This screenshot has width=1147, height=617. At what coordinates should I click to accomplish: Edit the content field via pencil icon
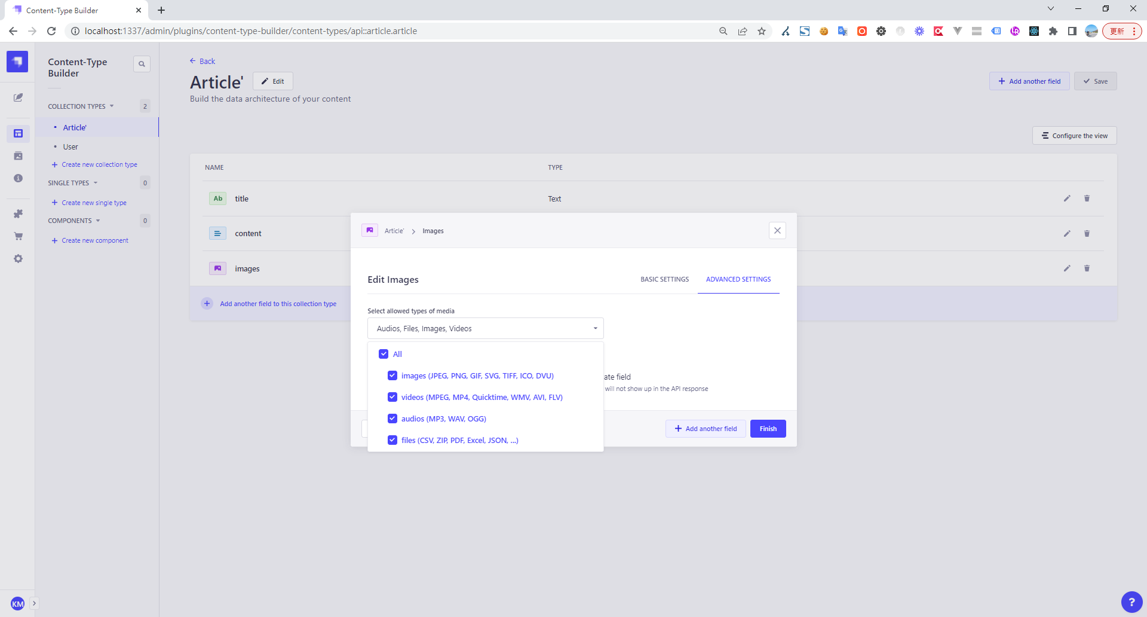coord(1066,234)
